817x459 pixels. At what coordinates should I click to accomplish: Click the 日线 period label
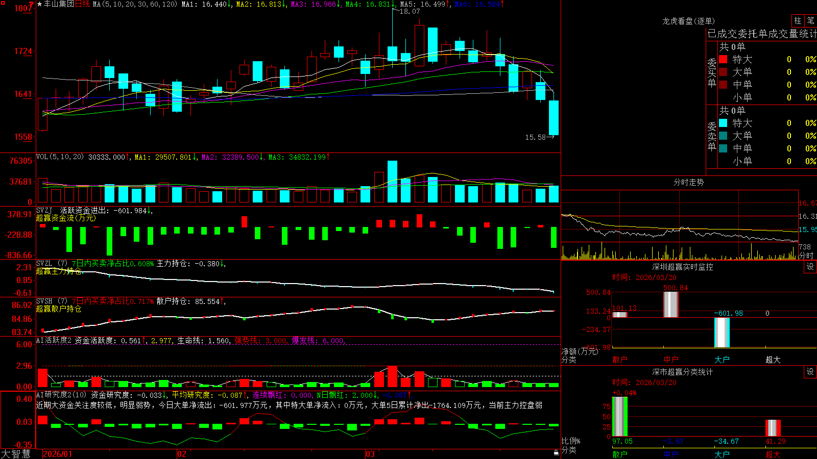(x=82, y=4)
